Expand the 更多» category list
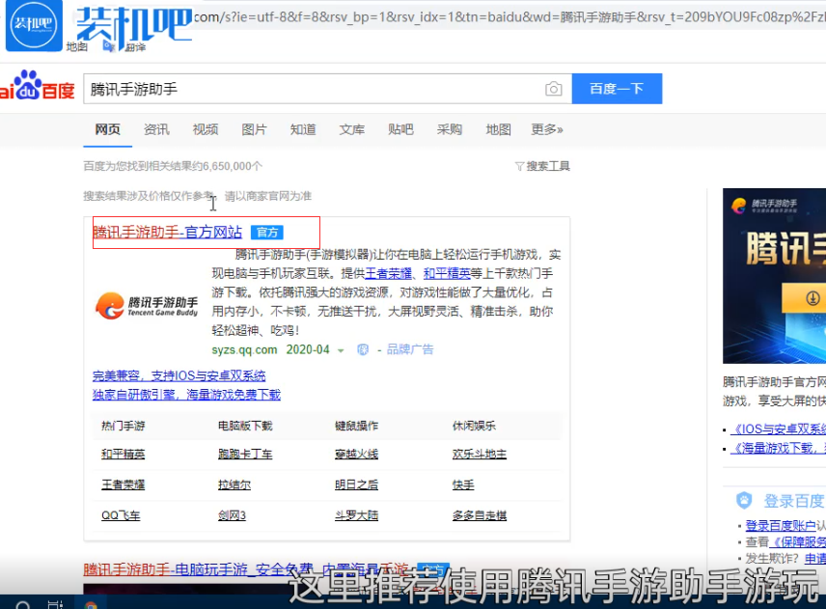Image resolution: width=826 pixels, height=609 pixels. tap(546, 129)
